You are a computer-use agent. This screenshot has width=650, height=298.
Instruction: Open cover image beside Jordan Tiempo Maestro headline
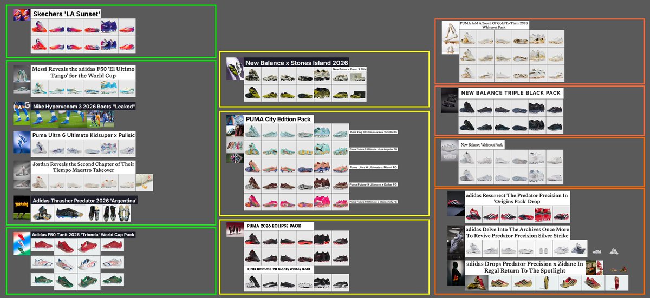(22, 170)
